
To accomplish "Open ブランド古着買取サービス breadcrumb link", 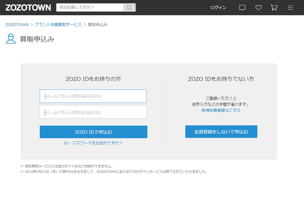I will pos(58,24).
